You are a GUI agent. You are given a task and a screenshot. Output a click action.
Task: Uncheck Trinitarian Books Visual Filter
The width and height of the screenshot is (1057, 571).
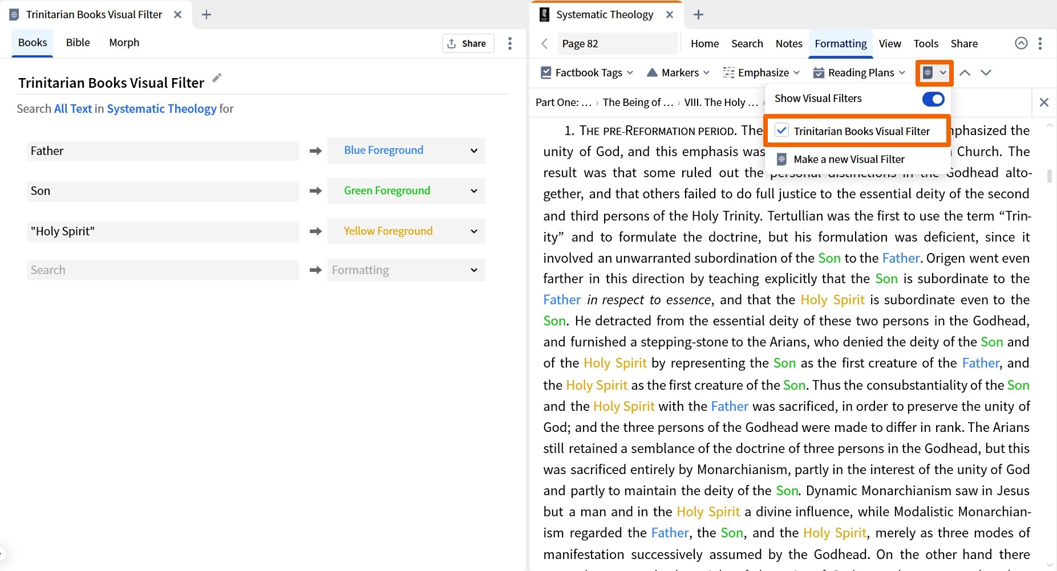click(781, 130)
